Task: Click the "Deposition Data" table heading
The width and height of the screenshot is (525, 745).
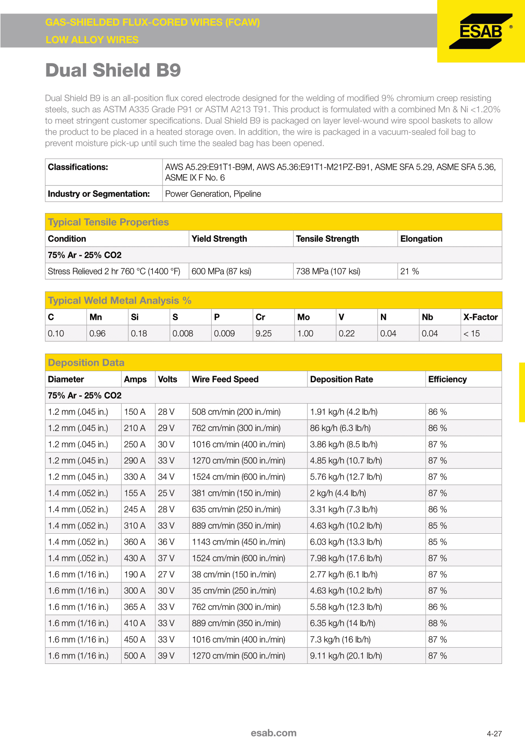Action: coord(86,363)
